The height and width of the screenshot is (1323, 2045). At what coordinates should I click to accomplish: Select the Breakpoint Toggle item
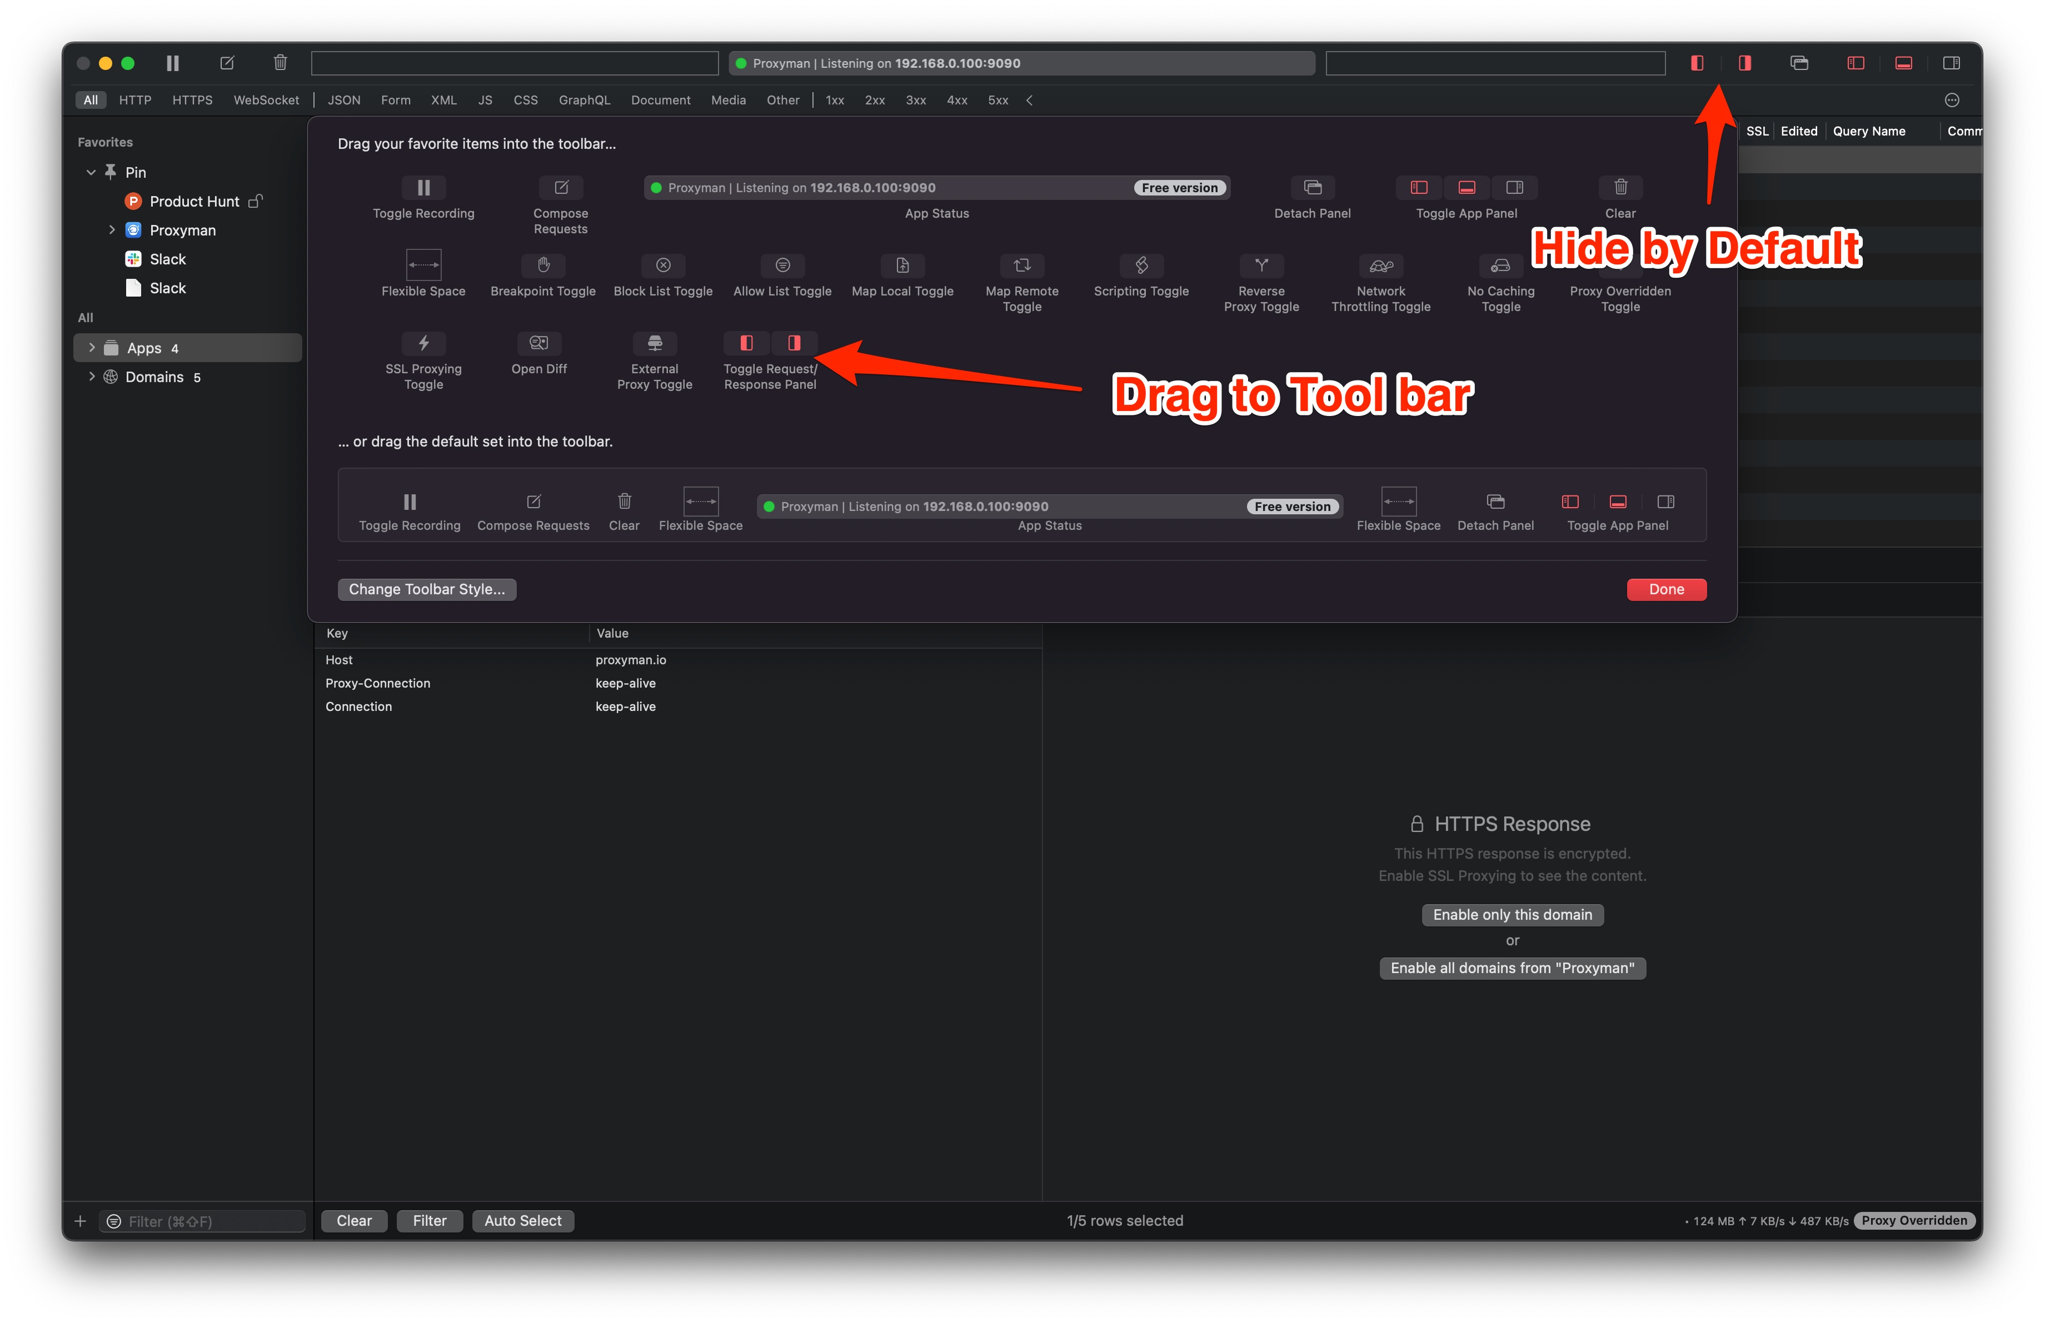coord(543,265)
